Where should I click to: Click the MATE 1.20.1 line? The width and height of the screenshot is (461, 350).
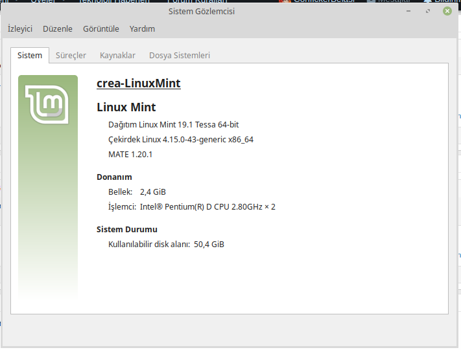pos(130,155)
